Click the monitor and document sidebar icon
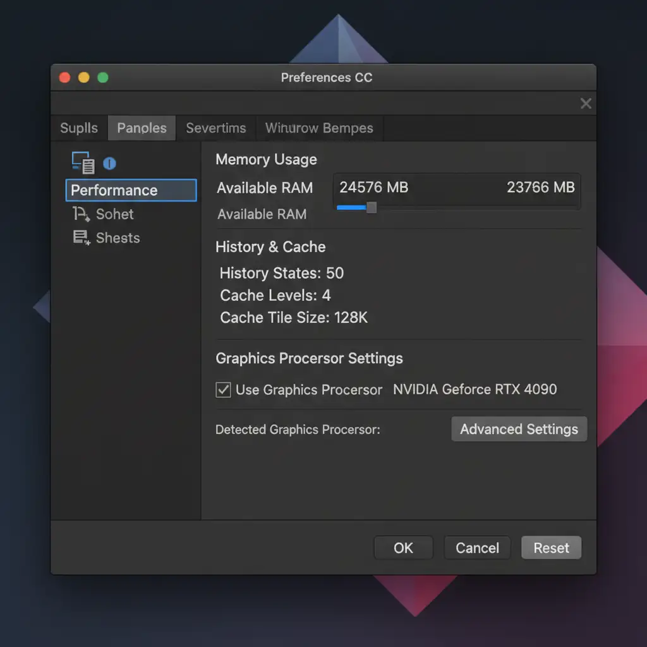 83,163
